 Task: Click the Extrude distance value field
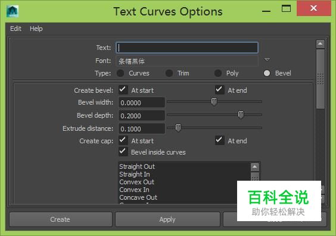tap(142, 129)
